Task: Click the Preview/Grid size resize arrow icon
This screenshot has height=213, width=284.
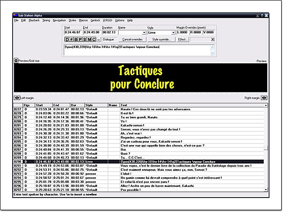Action: click(16, 61)
